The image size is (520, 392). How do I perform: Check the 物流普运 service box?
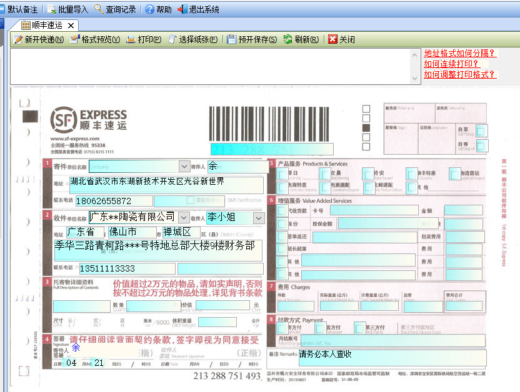(454, 174)
